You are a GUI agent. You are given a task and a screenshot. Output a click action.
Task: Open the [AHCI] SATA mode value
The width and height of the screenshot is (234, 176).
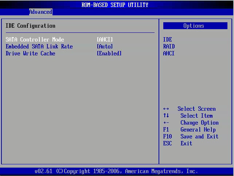pos(105,39)
